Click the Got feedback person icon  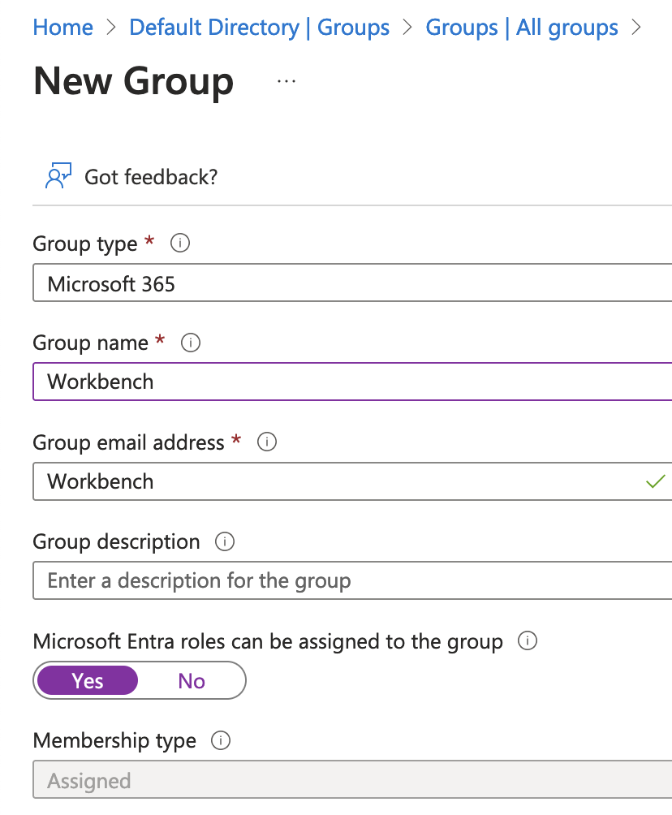[x=58, y=175]
